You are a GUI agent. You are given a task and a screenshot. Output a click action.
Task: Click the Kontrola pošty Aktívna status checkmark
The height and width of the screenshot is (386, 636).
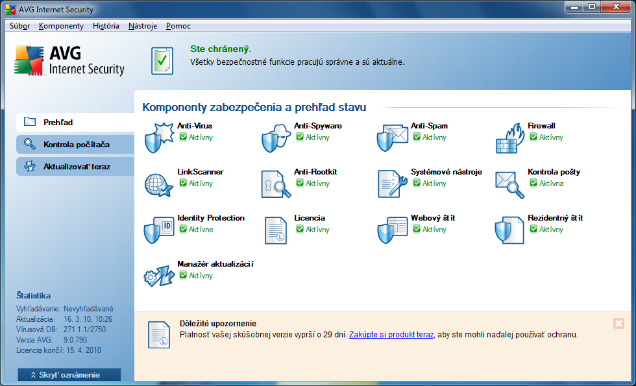point(533,184)
